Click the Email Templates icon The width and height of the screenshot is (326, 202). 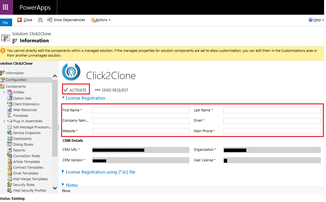pos(10,173)
